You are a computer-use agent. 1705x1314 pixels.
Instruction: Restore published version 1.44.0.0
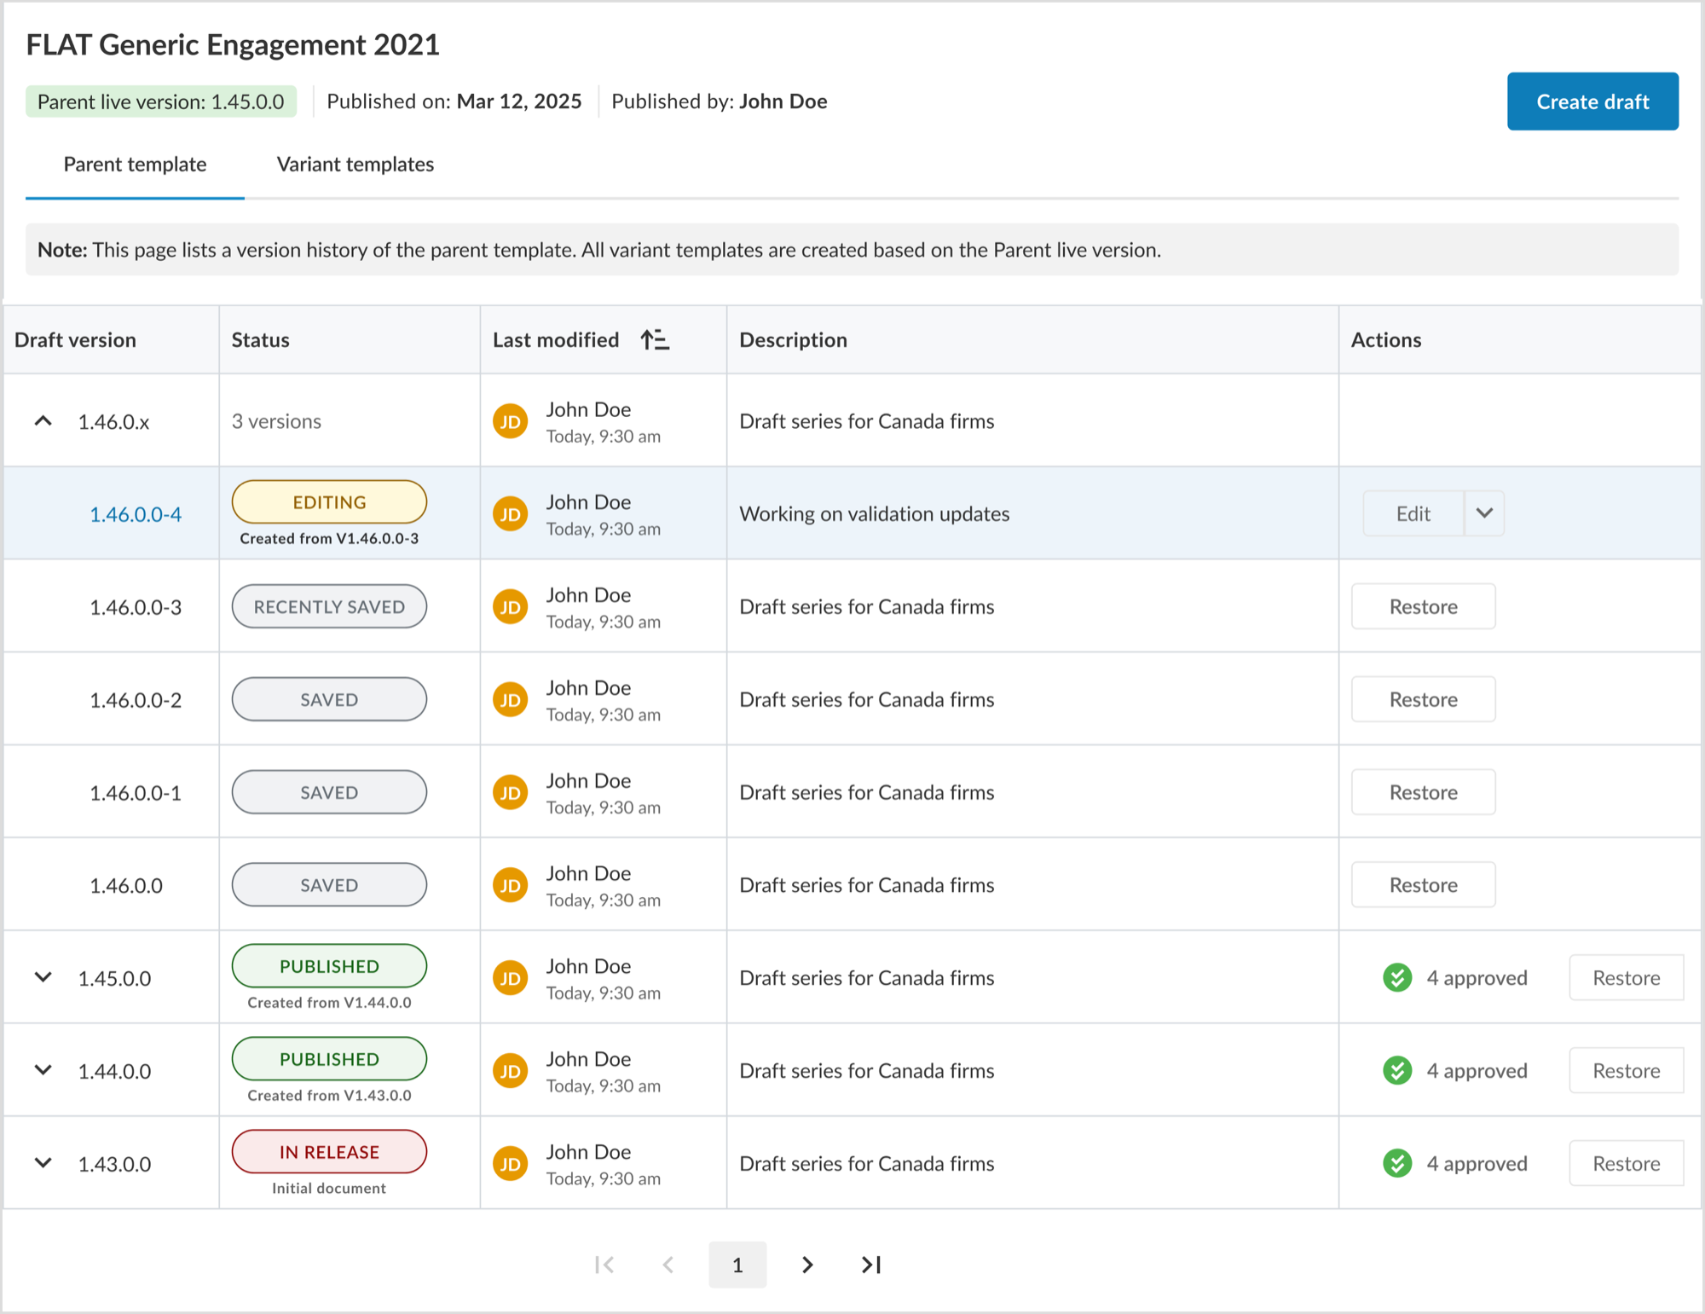(1627, 1071)
